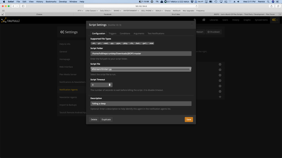282x158 pixels.
Task: Toggle Safari sidebar button
Action: click(x=23, y=6)
